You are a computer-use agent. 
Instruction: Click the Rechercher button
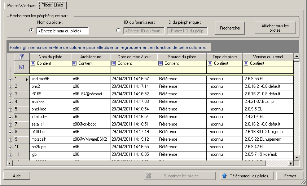click(230, 28)
